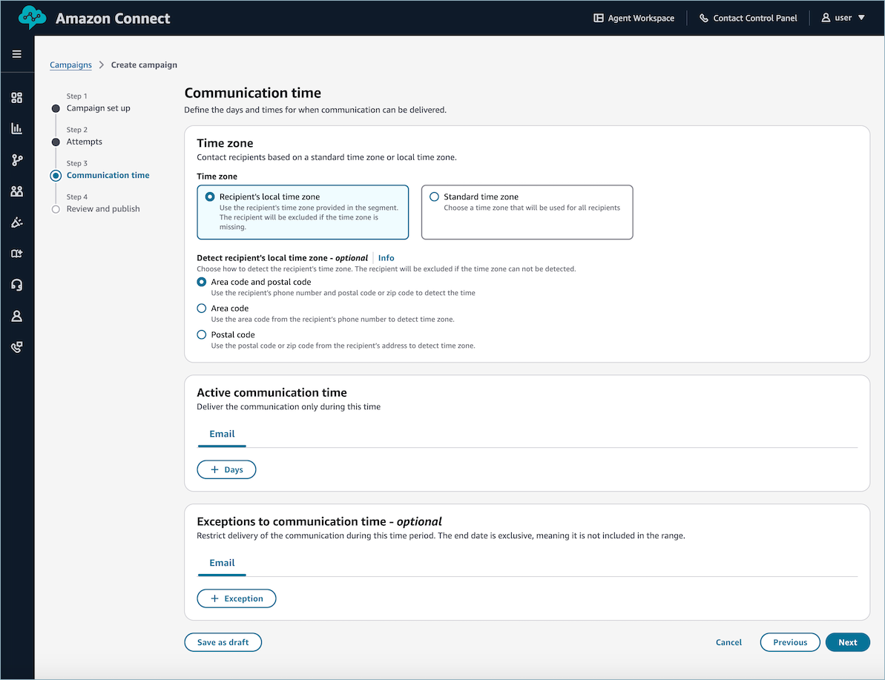Open Agent Workspace from the top bar
Viewport: 885px width, 680px height.
point(634,17)
